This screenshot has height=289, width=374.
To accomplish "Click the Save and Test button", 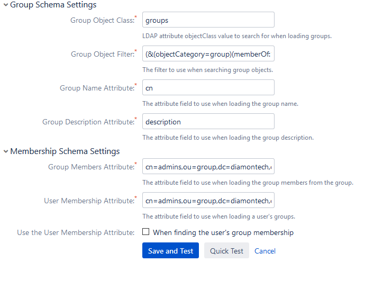I will [170, 250].
